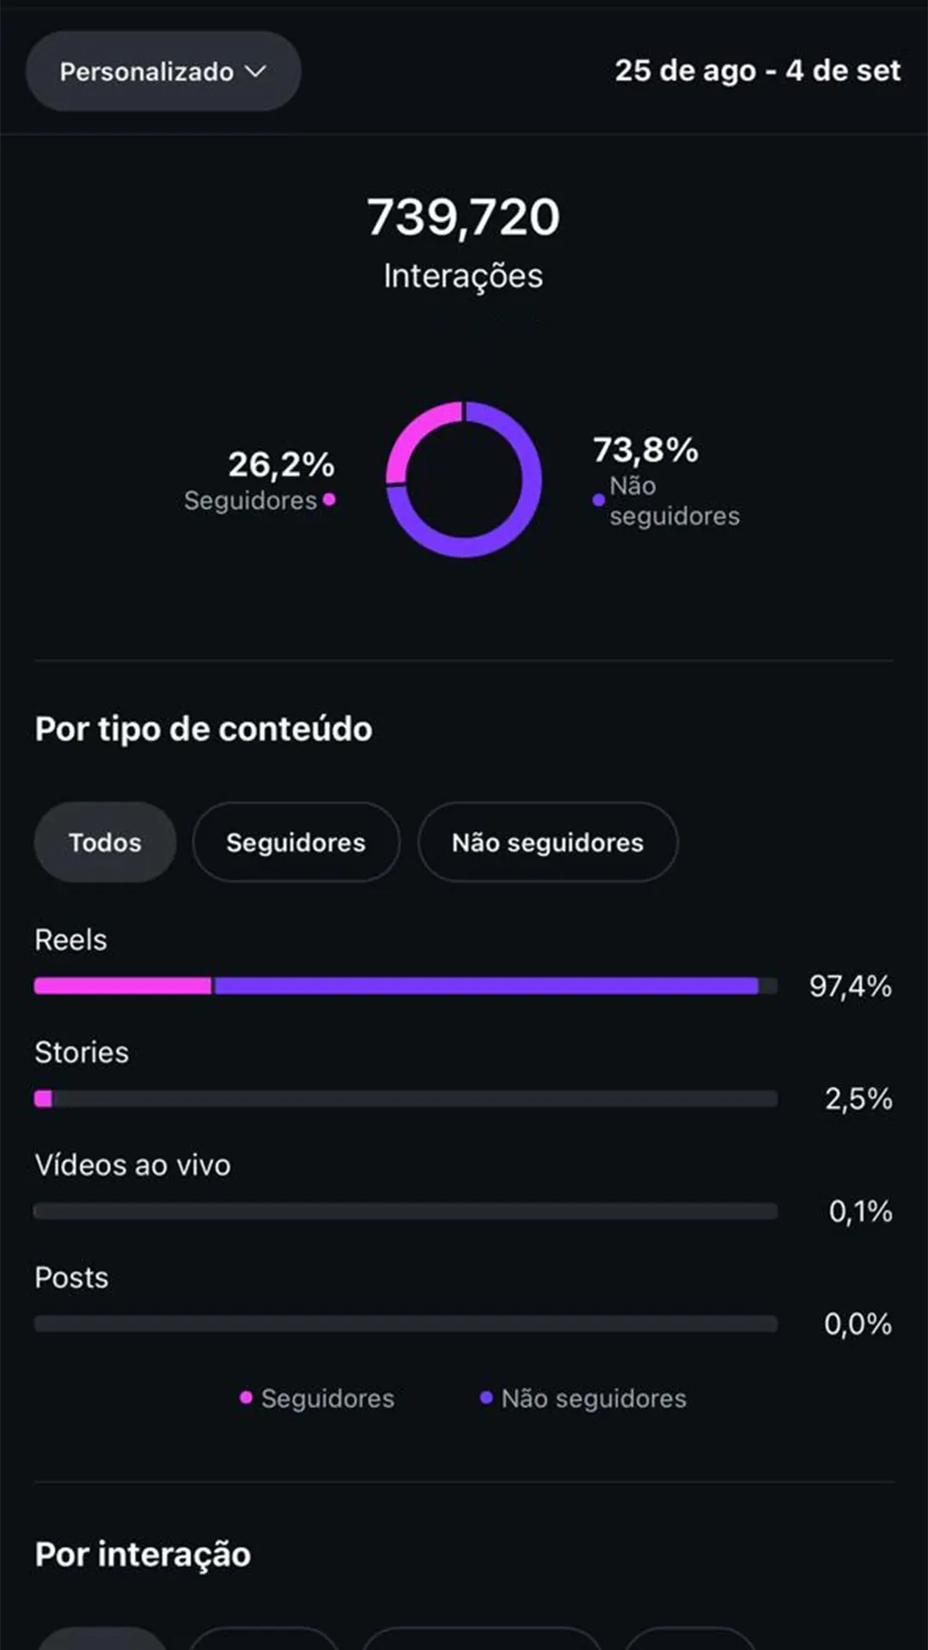928x1650 pixels.
Task: Click the Reels label above its bar
Action: (x=70, y=939)
